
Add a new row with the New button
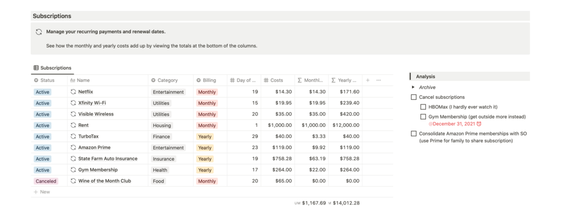tap(42, 192)
